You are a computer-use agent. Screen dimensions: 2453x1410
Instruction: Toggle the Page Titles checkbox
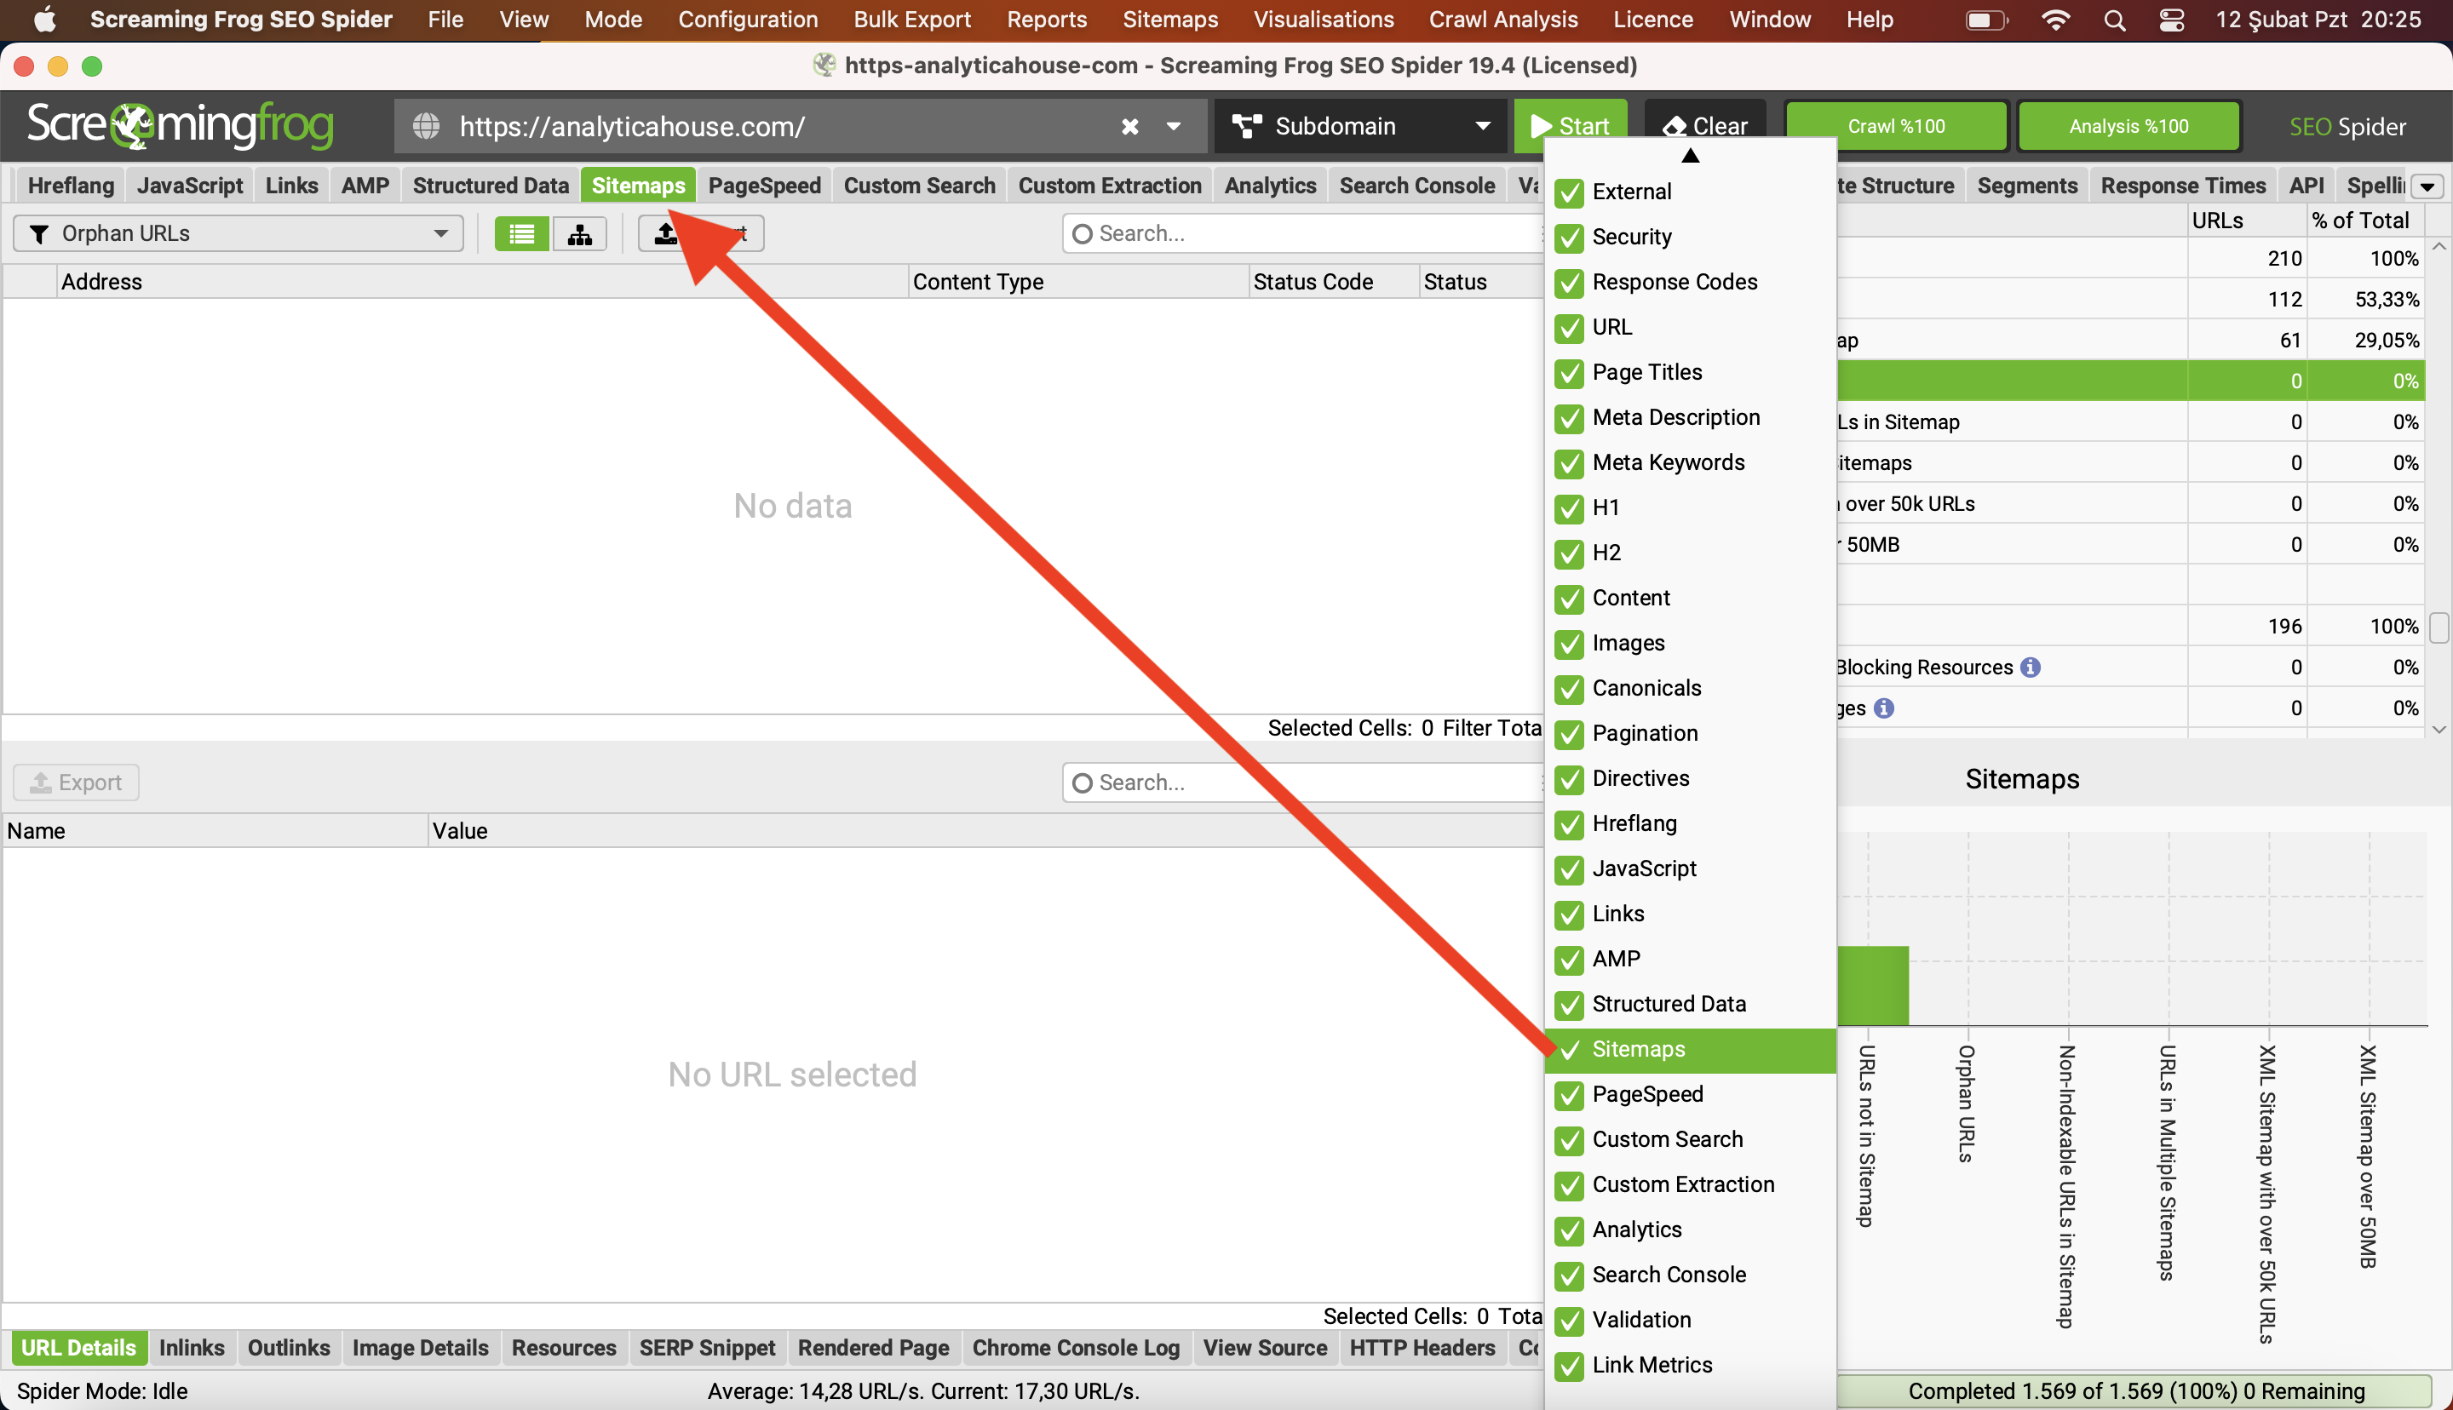1569,373
